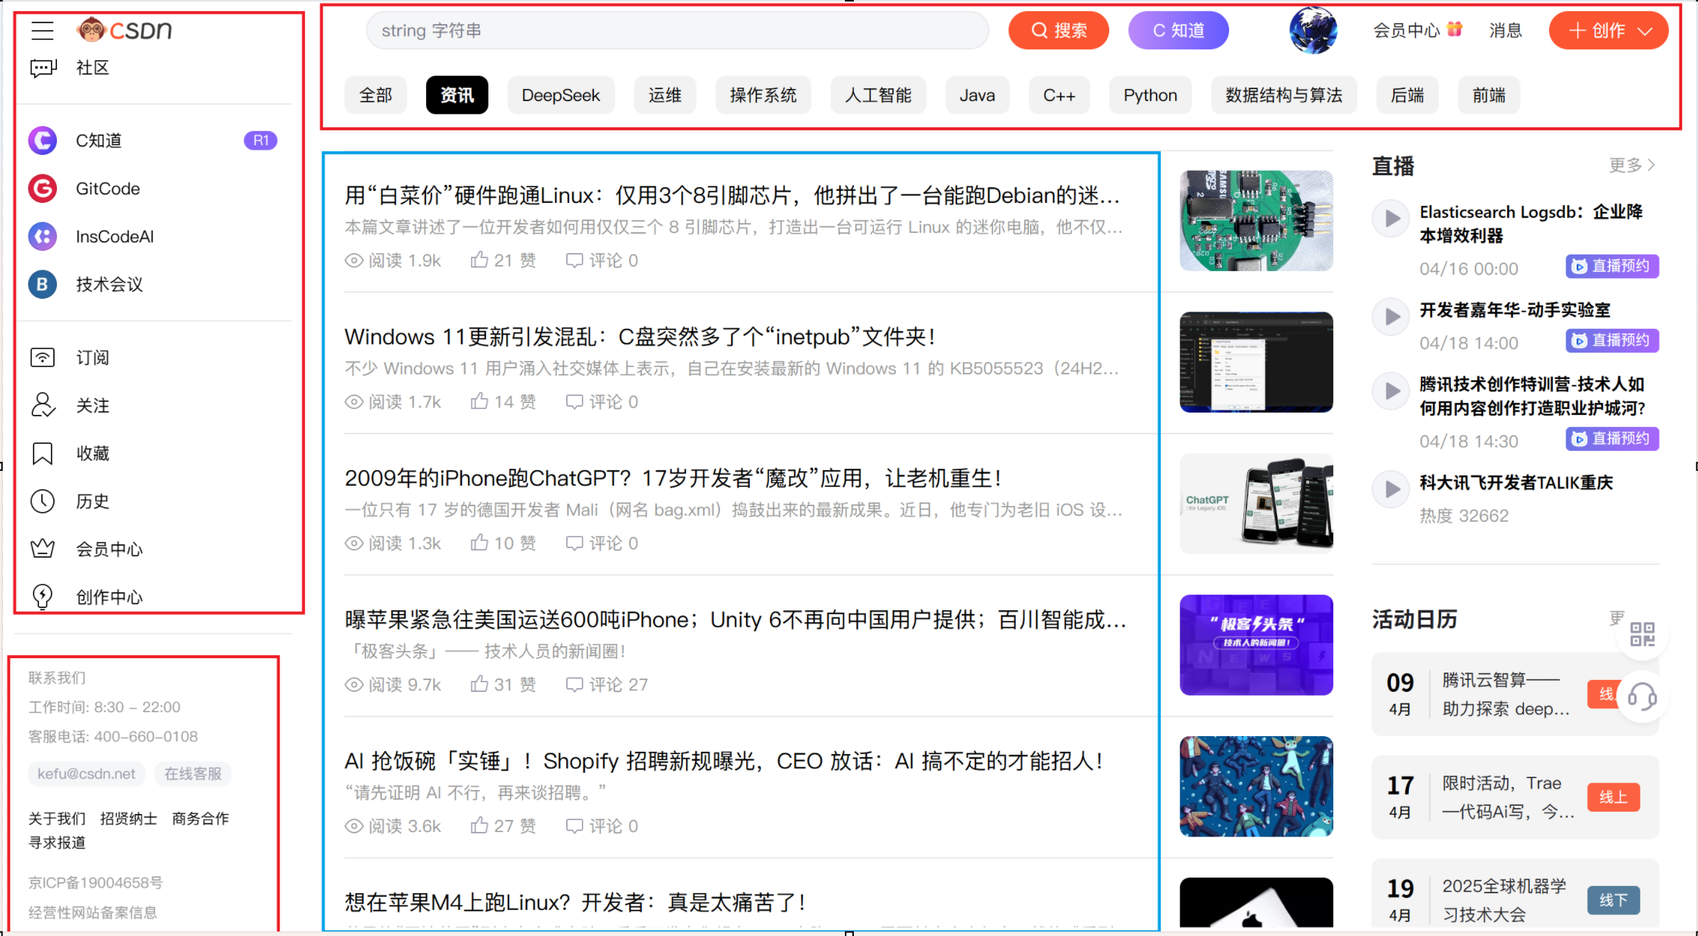Switch to the DeepSeek category tab
The width and height of the screenshot is (1698, 936).
tap(560, 95)
